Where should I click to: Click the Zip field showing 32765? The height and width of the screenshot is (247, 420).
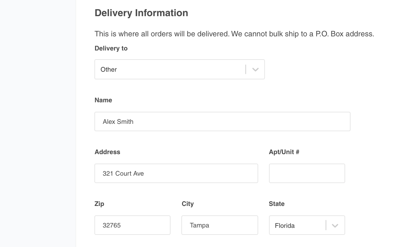point(132,225)
